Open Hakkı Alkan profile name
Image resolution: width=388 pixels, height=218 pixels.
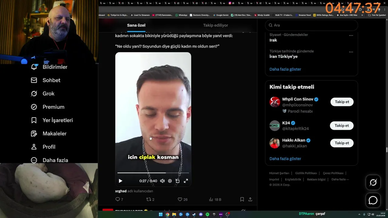(294, 140)
